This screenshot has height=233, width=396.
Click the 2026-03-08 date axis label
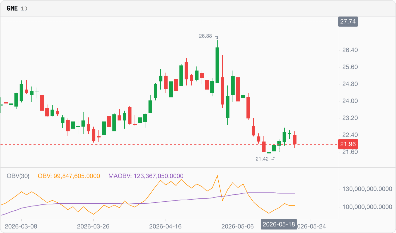21,226
